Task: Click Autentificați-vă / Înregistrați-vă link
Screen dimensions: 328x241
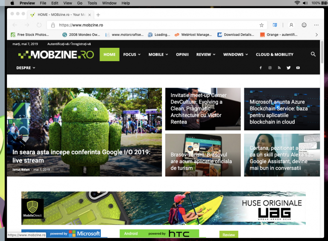Action: tap(69, 44)
